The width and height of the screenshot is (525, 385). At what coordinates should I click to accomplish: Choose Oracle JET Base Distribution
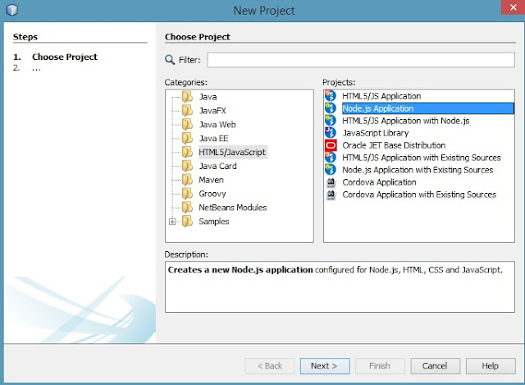pyautogui.click(x=394, y=145)
